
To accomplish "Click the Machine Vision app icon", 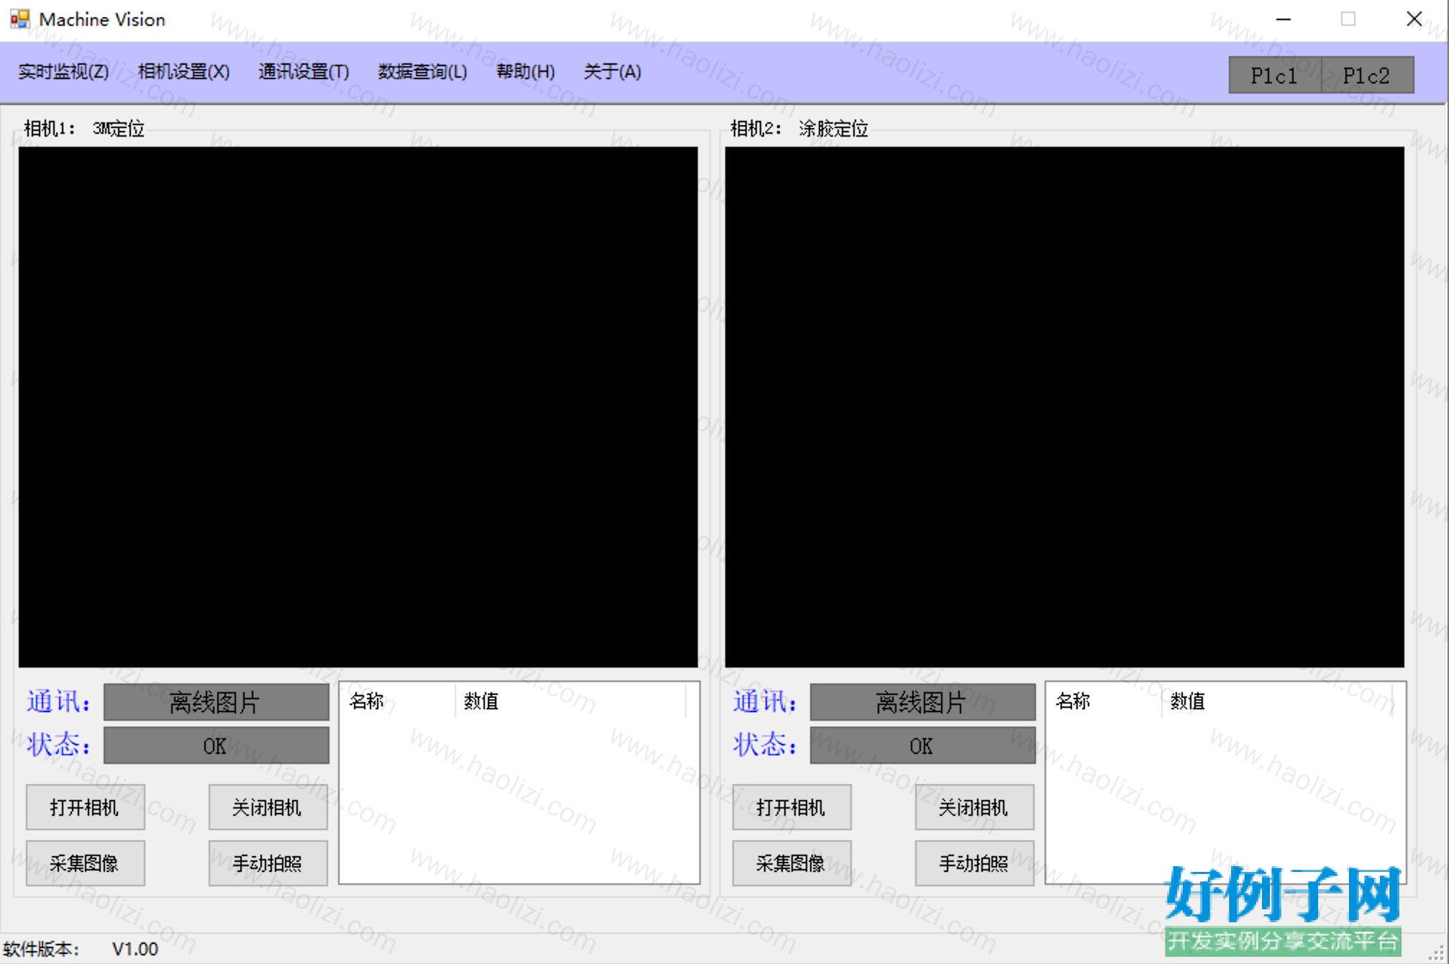I will coord(20,19).
